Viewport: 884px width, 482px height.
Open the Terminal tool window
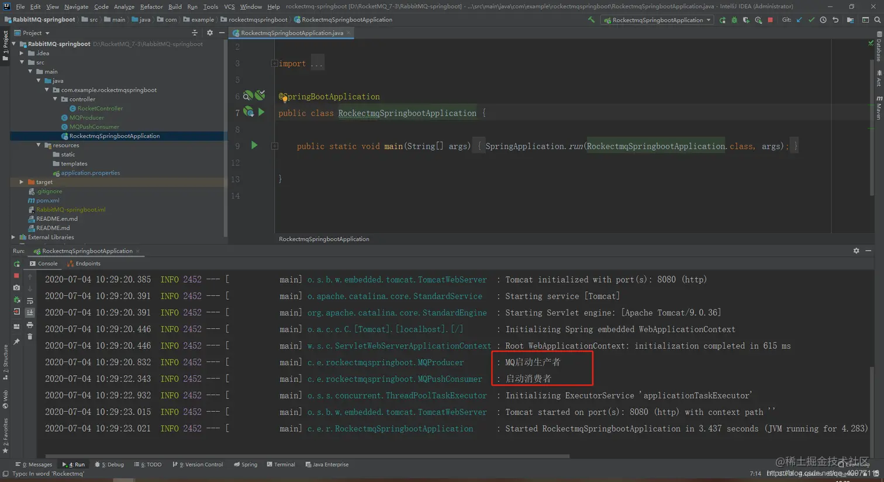pyautogui.click(x=281, y=464)
